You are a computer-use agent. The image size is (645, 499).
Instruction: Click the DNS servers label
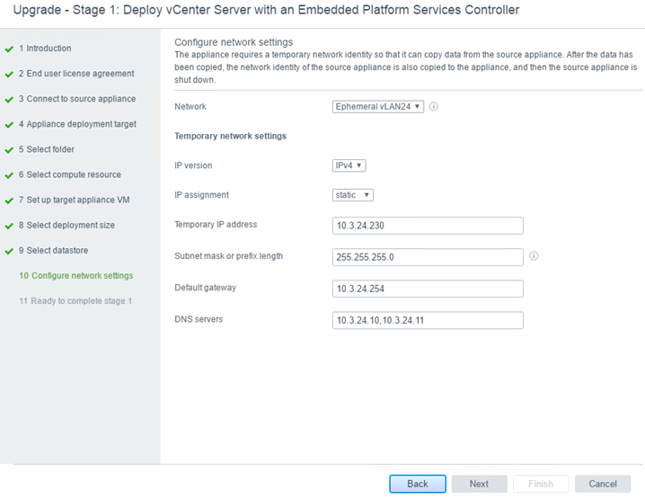coord(199,319)
